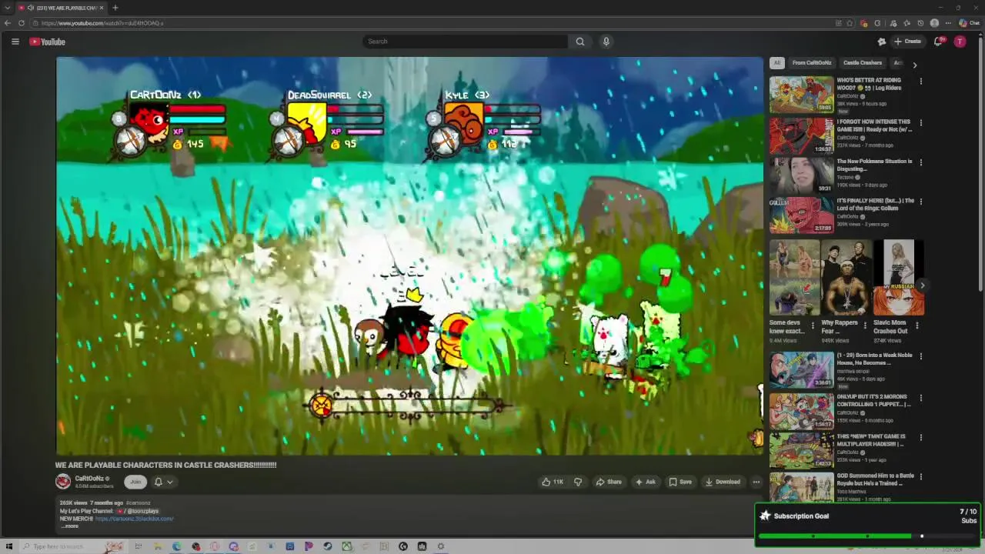Open Born into a Weak Noble House video

pyautogui.click(x=802, y=370)
